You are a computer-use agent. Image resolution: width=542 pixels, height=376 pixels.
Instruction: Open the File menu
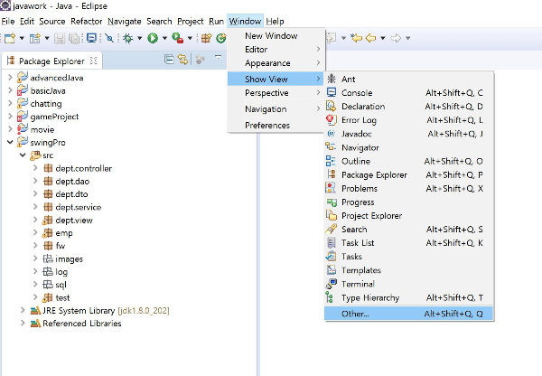click(8, 22)
